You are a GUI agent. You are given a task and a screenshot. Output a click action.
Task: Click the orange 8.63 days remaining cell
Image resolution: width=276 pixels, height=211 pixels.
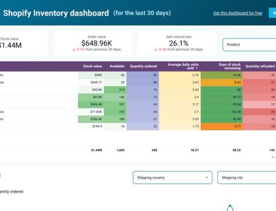pos(222,83)
